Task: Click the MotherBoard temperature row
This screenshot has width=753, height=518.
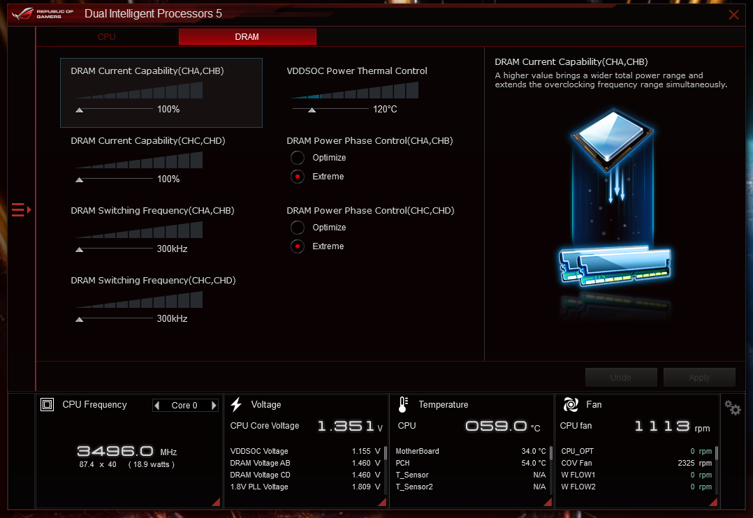Action: pyautogui.click(x=471, y=451)
